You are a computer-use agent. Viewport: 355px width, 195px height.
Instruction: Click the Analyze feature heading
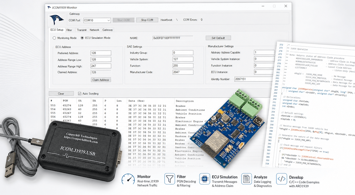tap(260, 177)
